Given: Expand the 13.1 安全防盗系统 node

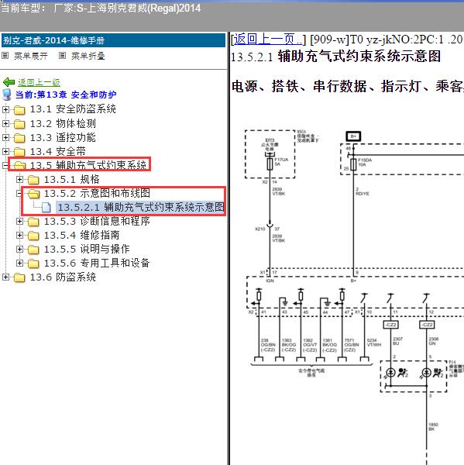Looking at the screenshot, I should [x=5, y=109].
